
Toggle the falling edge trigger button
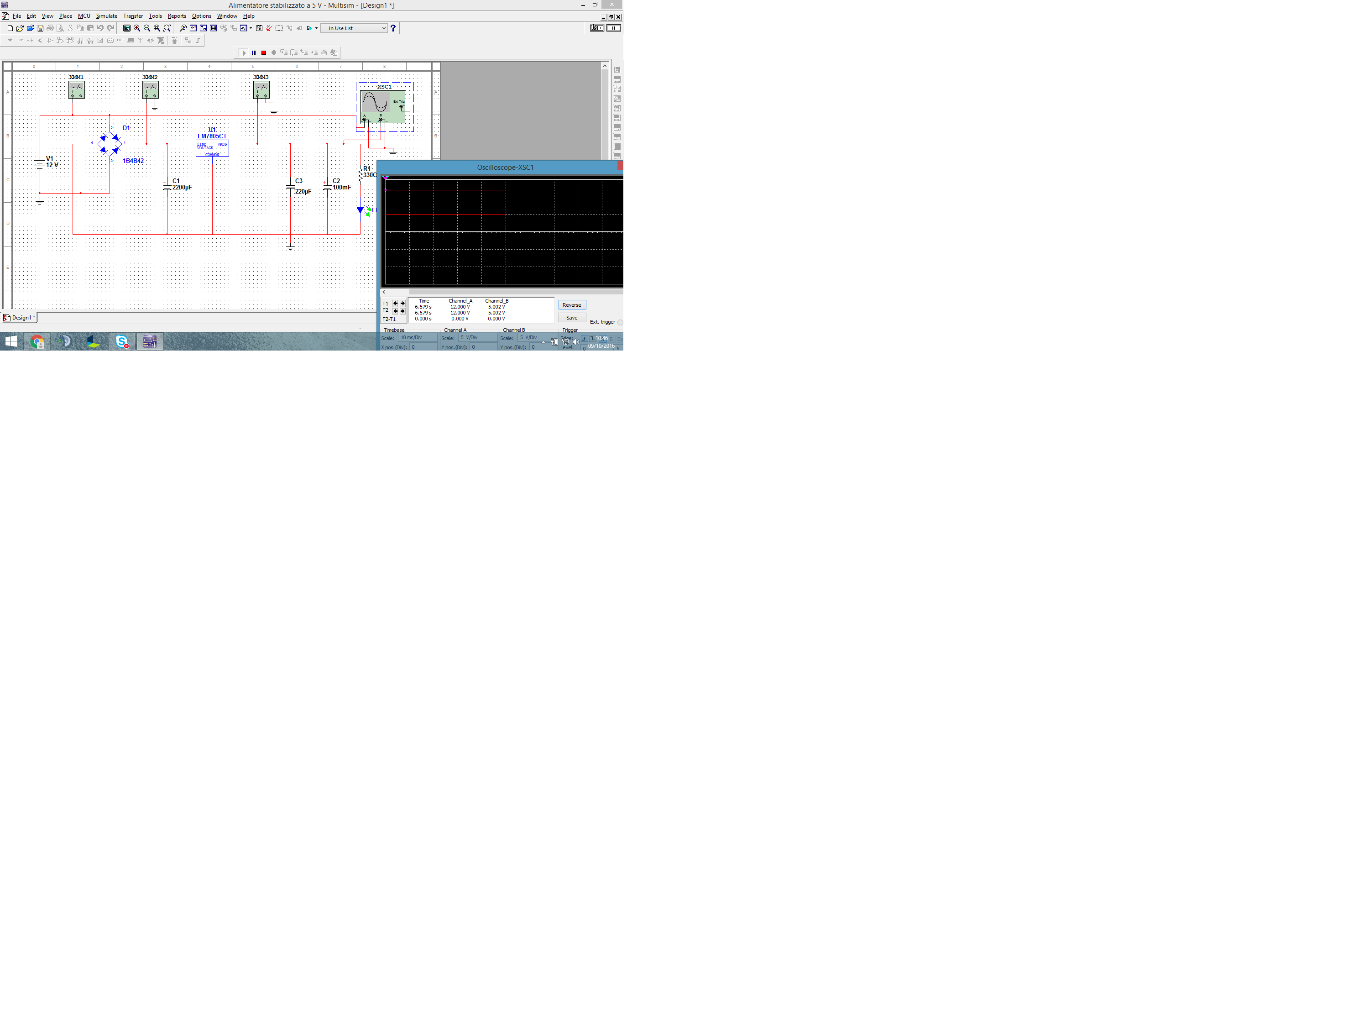point(592,339)
